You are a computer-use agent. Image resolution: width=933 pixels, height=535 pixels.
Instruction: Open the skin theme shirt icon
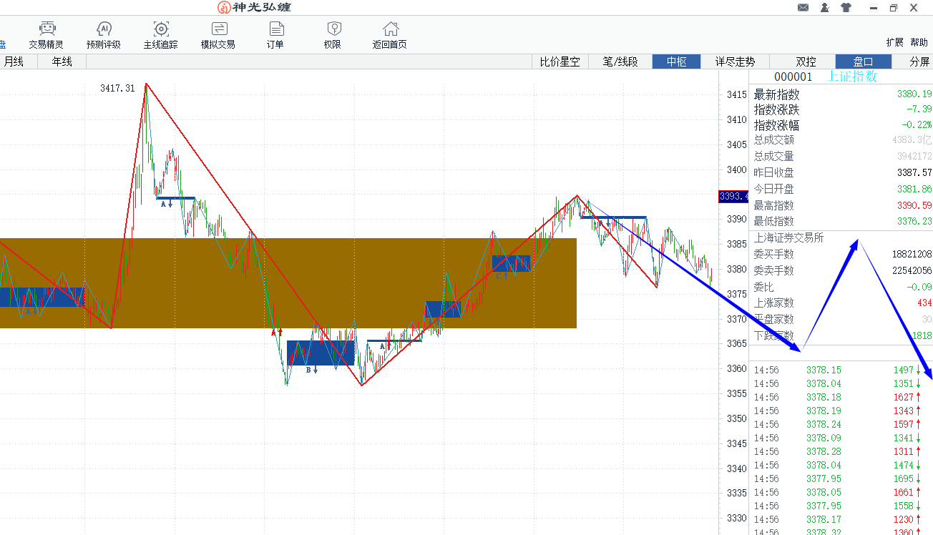point(846,8)
